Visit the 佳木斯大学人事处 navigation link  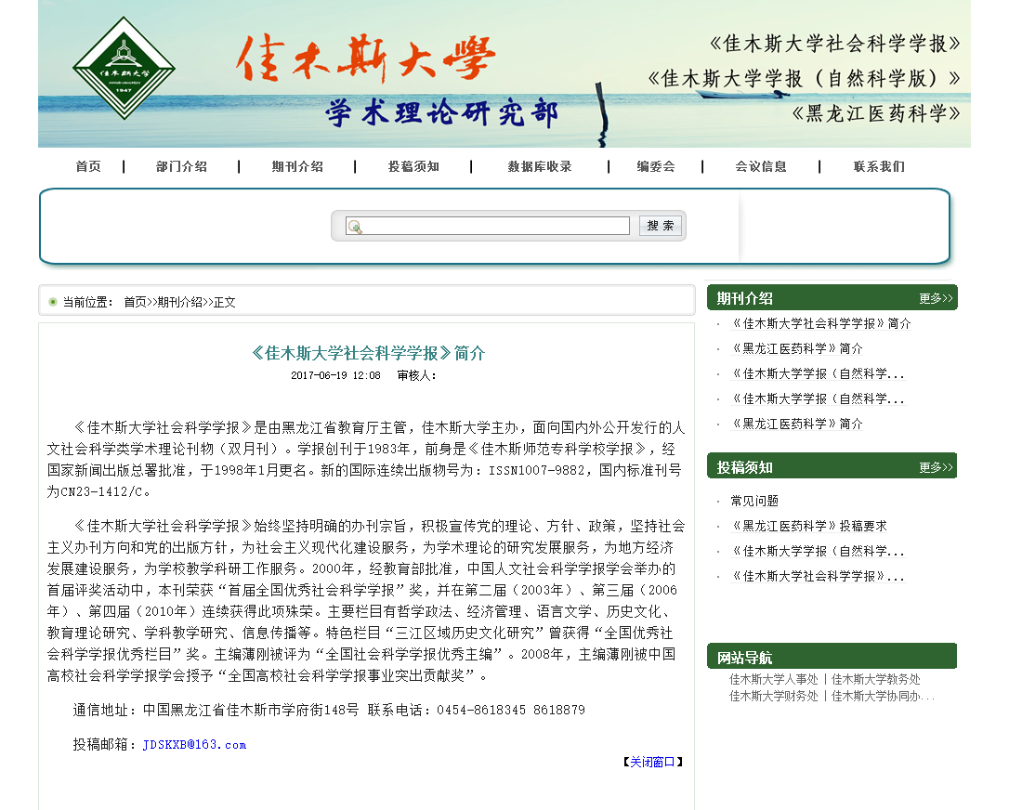(774, 679)
